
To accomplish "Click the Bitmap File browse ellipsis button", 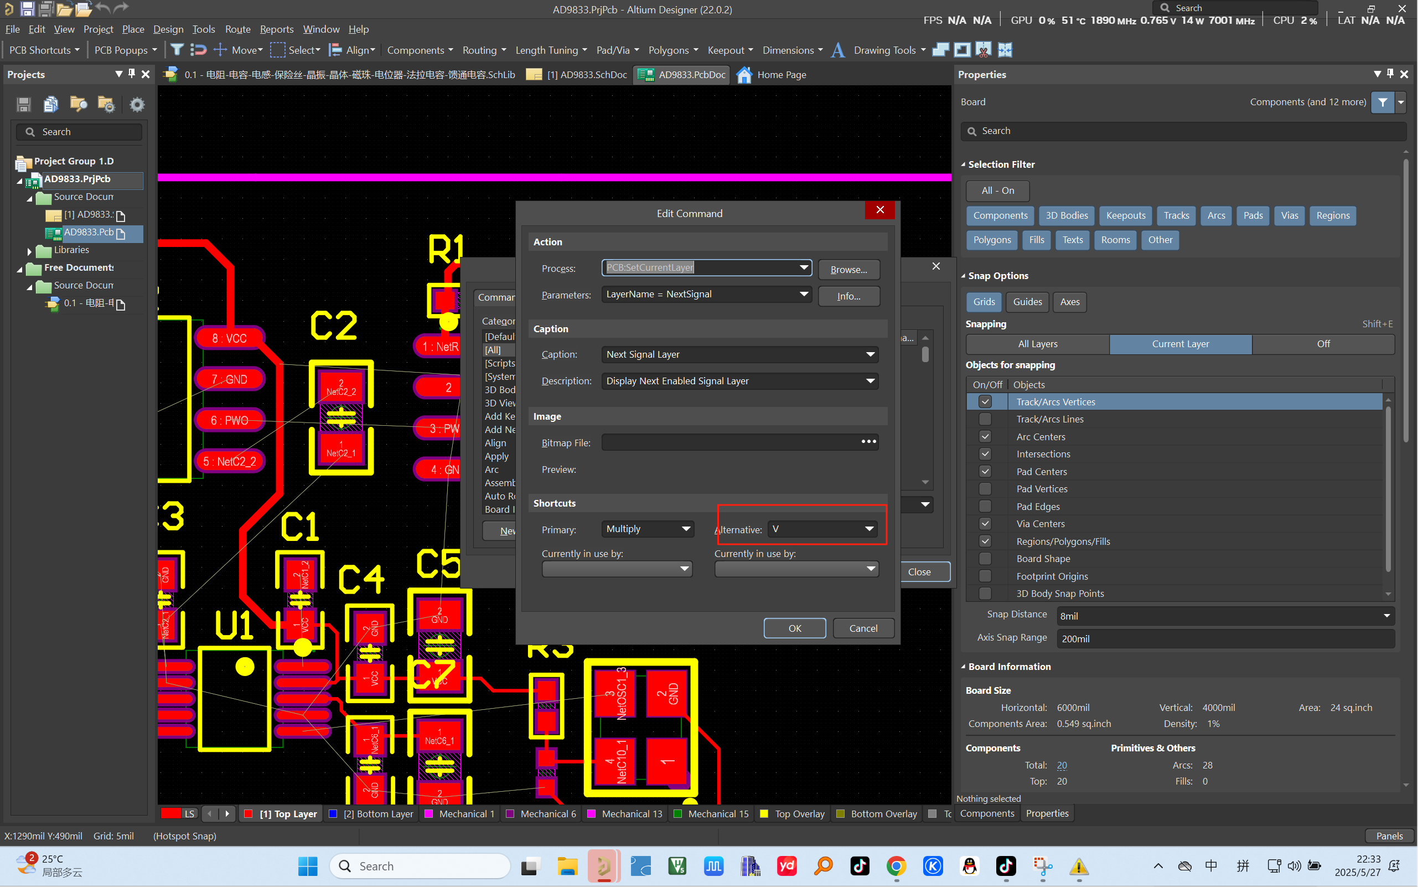I will (x=868, y=442).
